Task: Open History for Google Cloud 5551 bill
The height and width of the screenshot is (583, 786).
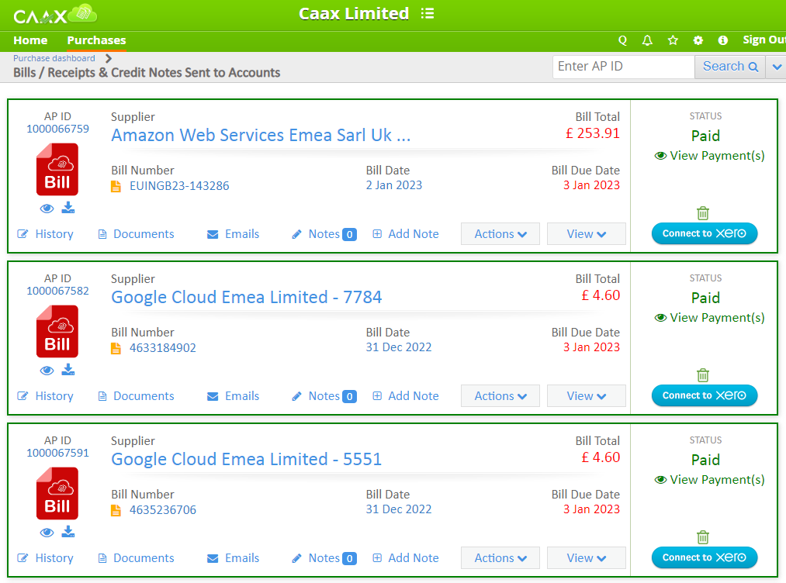Action: (x=45, y=558)
